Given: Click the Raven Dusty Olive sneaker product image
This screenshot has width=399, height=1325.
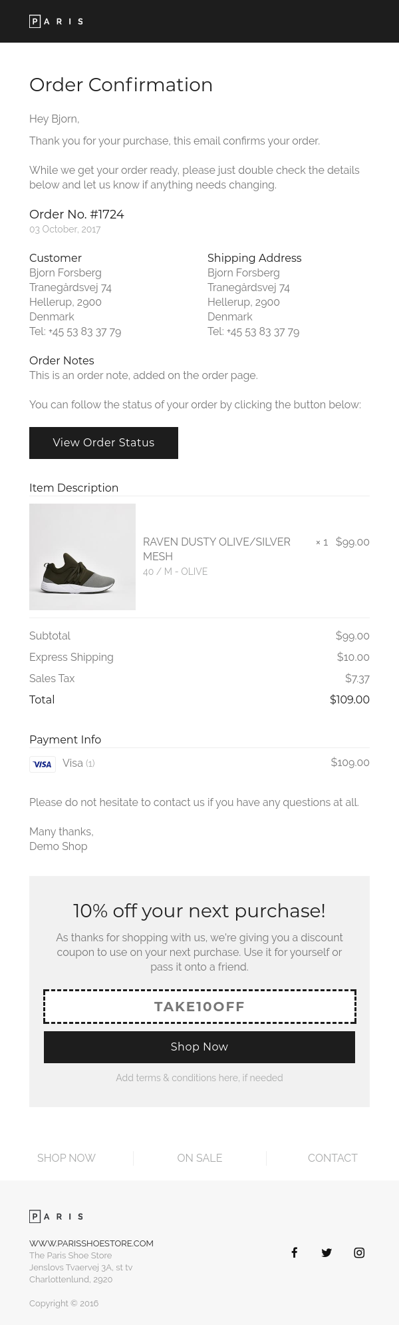Looking at the screenshot, I should 82,556.
